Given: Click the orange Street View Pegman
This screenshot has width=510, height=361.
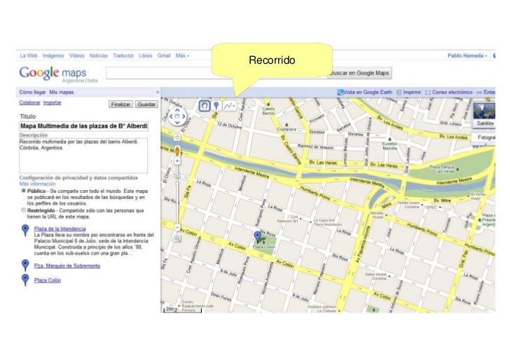Looking at the screenshot, I should 177,151.
